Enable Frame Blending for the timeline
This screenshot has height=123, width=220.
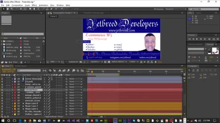pyautogui.click(x=64, y=71)
